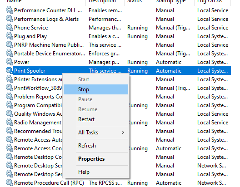The height and width of the screenshot is (187, 240).
Task: Click the Performance Logs & Alerts gear icon
Action: tap(10, 19)
